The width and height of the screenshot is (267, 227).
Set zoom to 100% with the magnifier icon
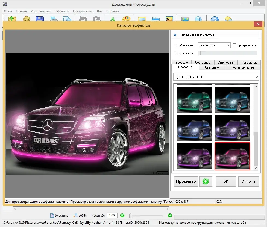coord(80,216)
